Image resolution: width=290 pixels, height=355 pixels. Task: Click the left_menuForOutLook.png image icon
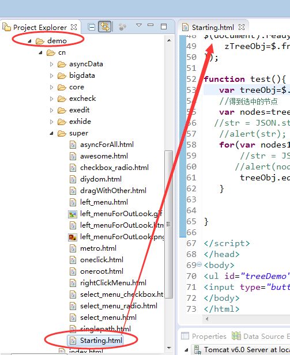[73, 237]
